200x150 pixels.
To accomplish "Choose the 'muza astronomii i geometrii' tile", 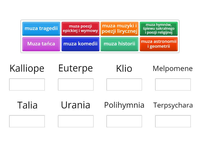I will (159, 44).
